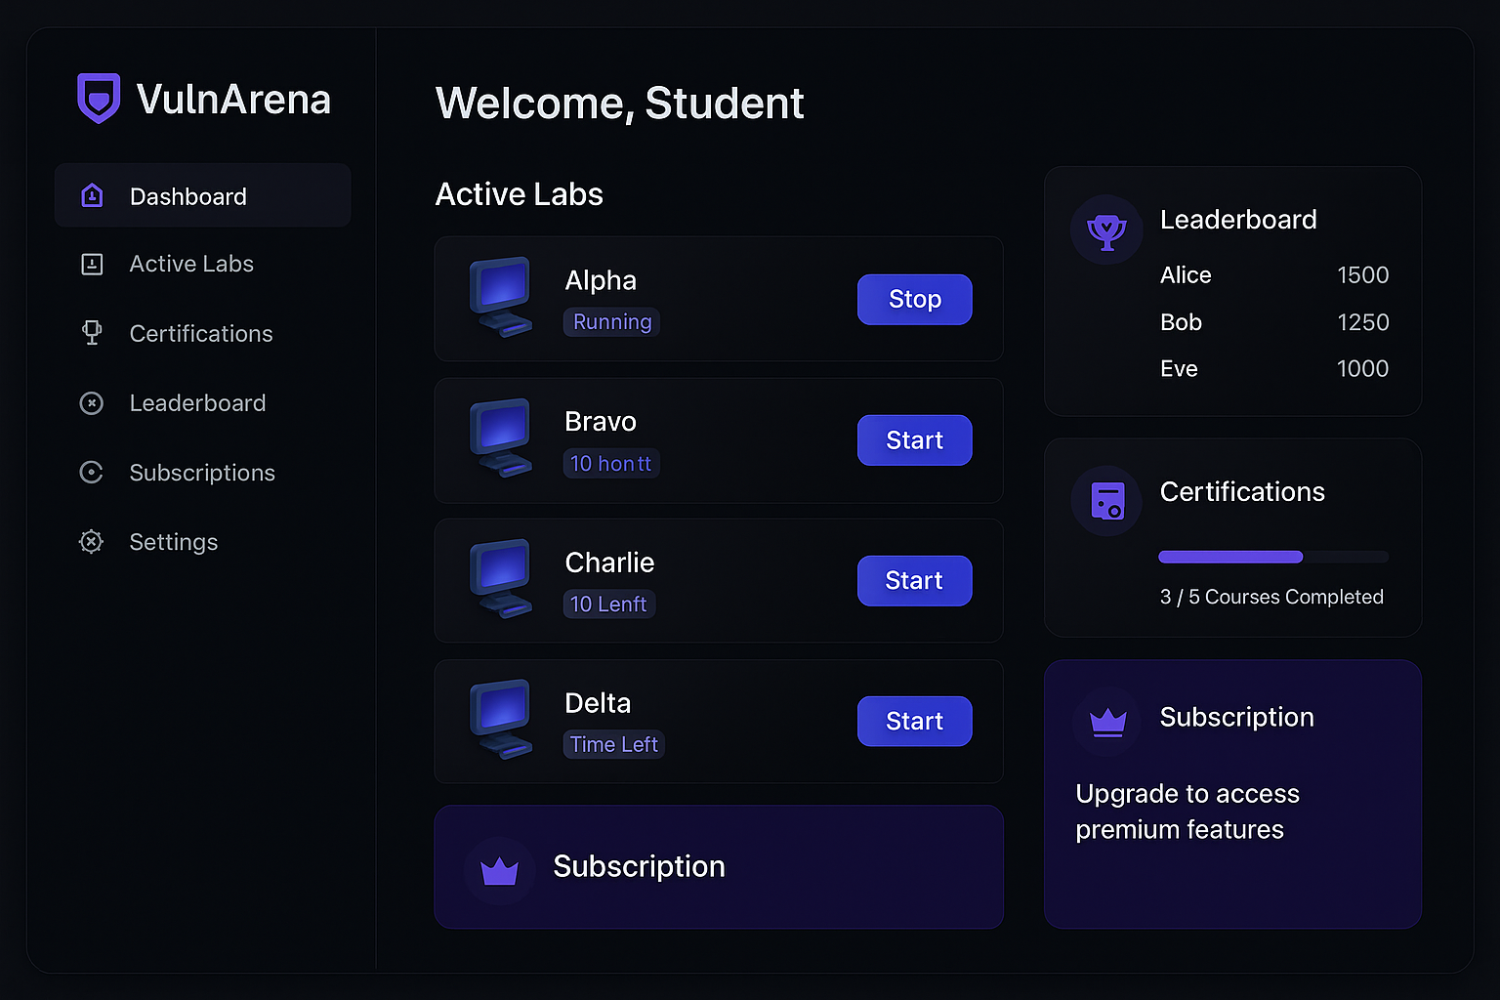
Task: Click the Active Labs sidebar icon
Action: pos(92,264)
